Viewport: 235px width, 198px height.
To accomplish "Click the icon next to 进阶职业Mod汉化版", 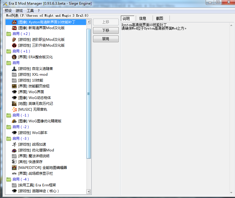I will pyautogui.click(x=14, y=40).
